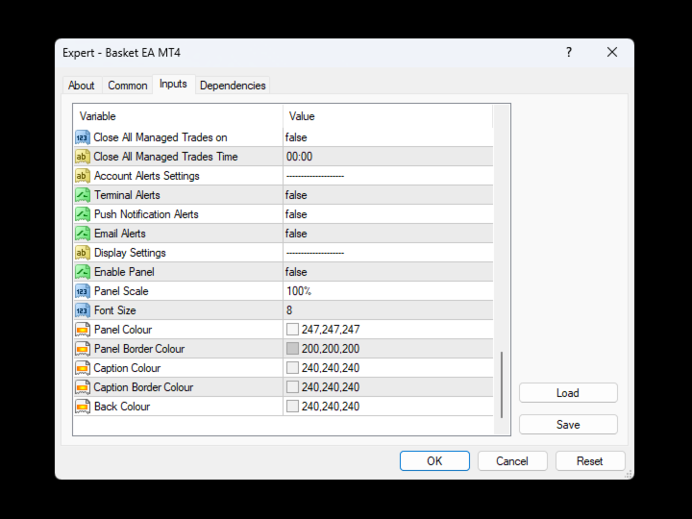The image size is (692, 519).
Task: Select the Caption Colour row label
Action: (127, 368)
